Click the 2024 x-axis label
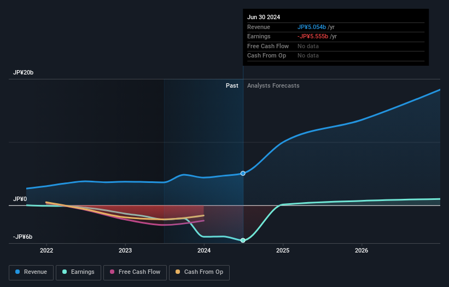This screenshot has height=287, width=449. tap(204, 250)
